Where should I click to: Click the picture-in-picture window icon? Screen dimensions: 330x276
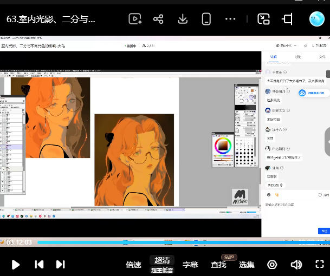(x=263, y=19)
